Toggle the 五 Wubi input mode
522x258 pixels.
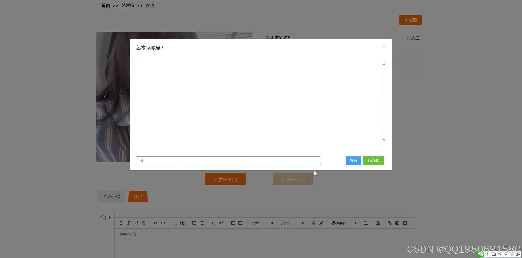point(488,254)
